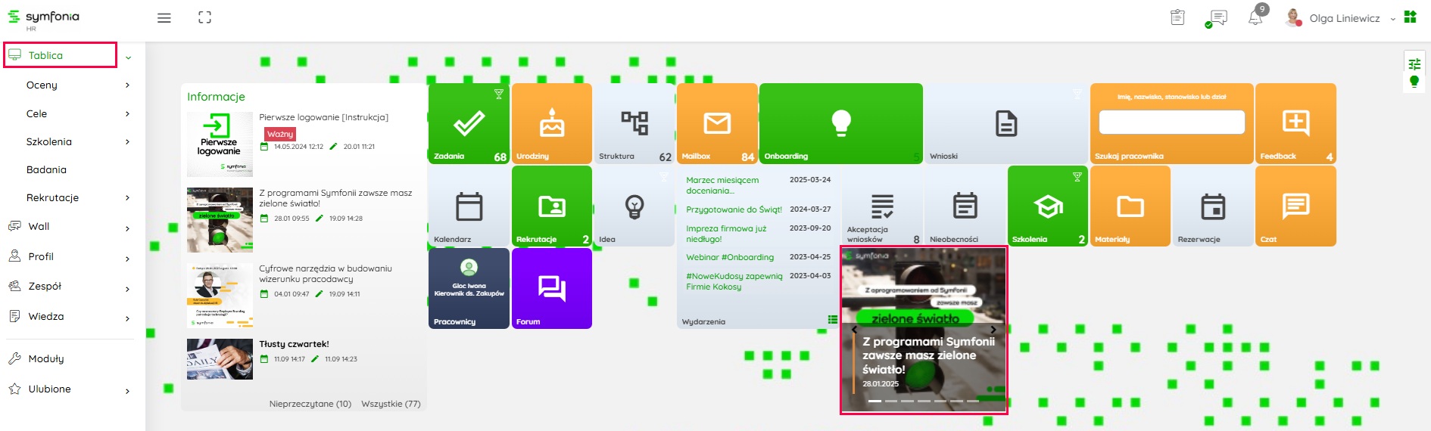1431x431 pixels.
Task: Select Badania in the sidebar
Action: pos(46,170)
